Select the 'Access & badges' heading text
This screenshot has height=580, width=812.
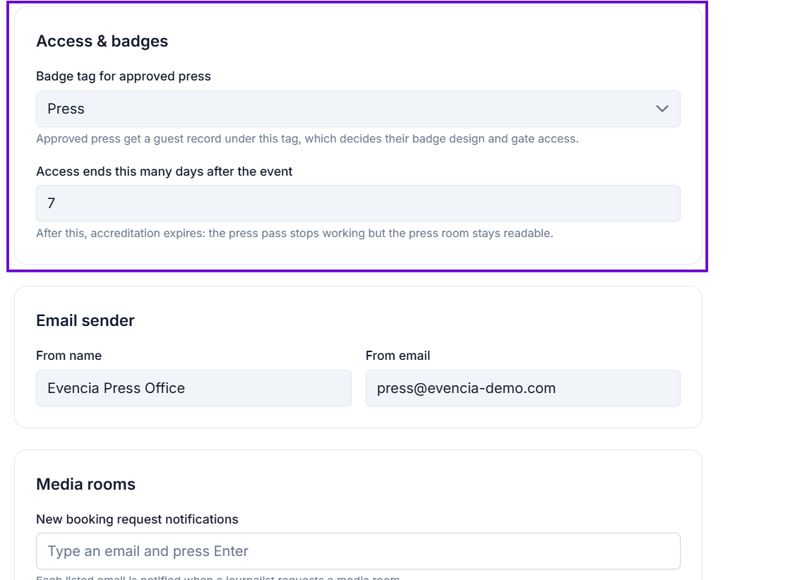(102, 41)
